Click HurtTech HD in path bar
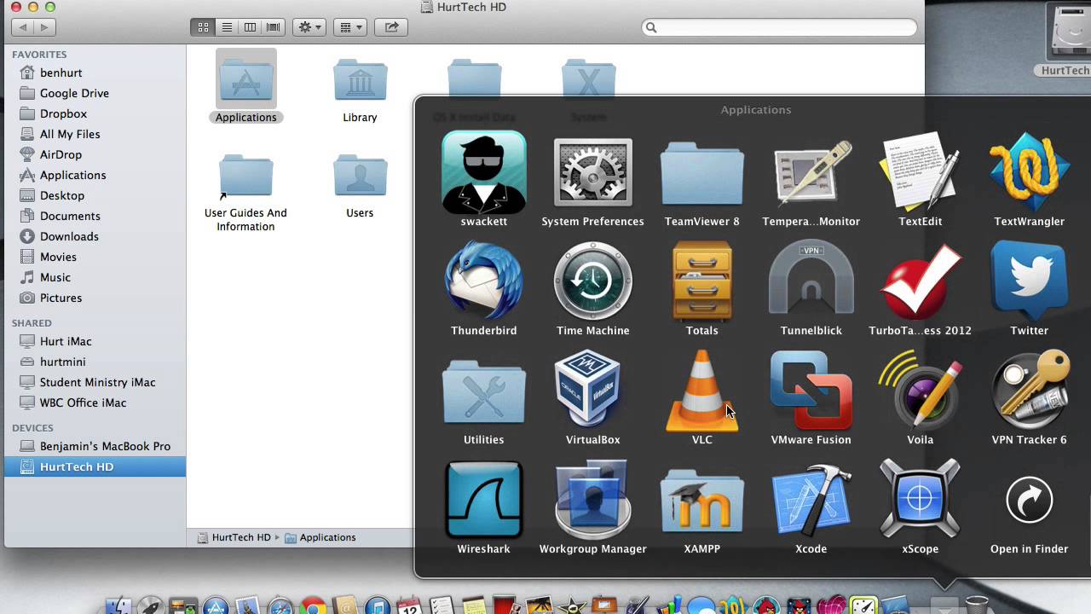This screenshot has width=1091, height=614. (x=234, y=537)
